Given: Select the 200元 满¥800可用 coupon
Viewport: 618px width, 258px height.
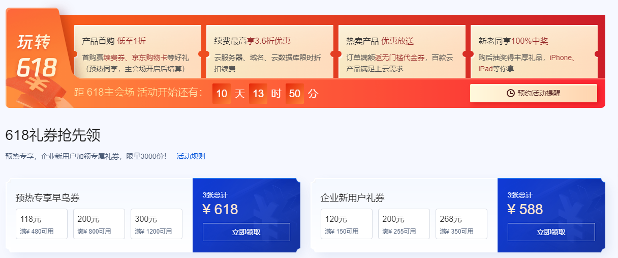Looking at the screenshot, I should [99, 224].
